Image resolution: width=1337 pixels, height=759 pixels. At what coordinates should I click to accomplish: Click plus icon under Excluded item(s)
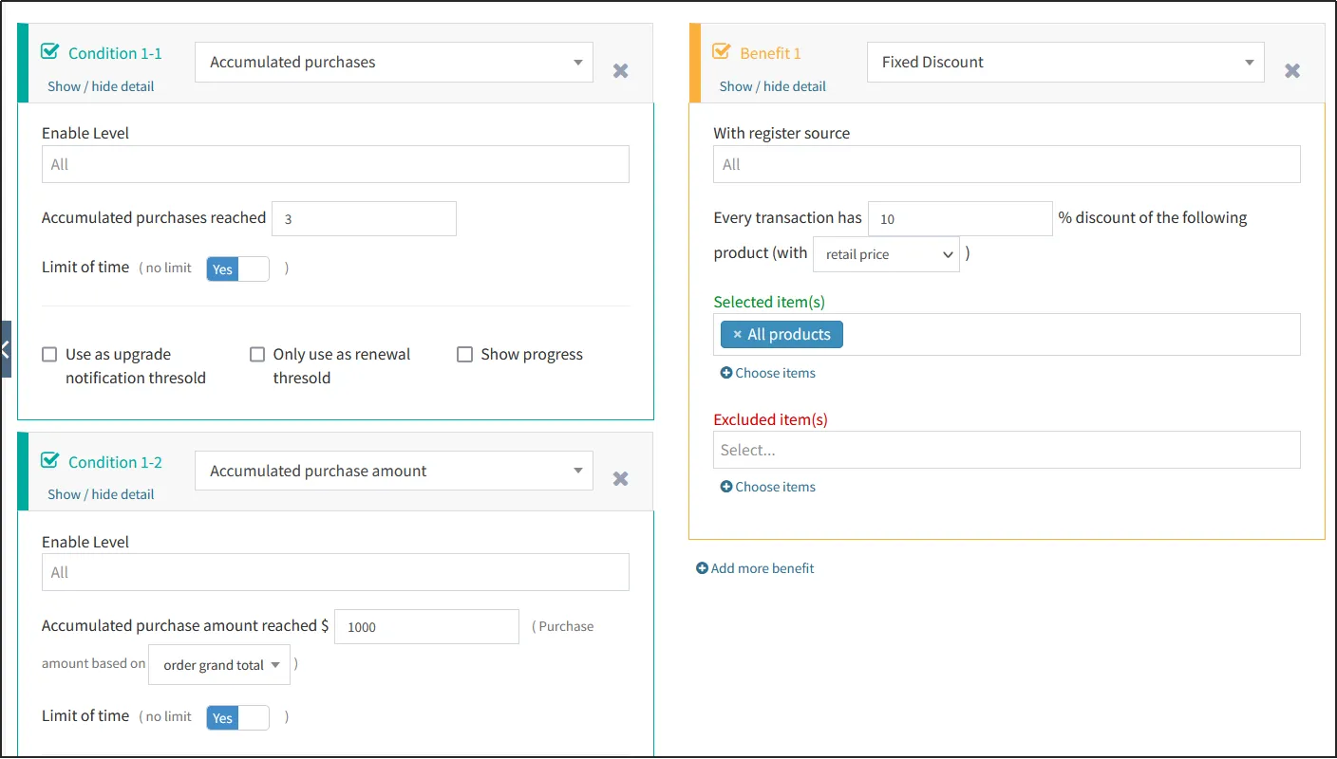point(726,488)
